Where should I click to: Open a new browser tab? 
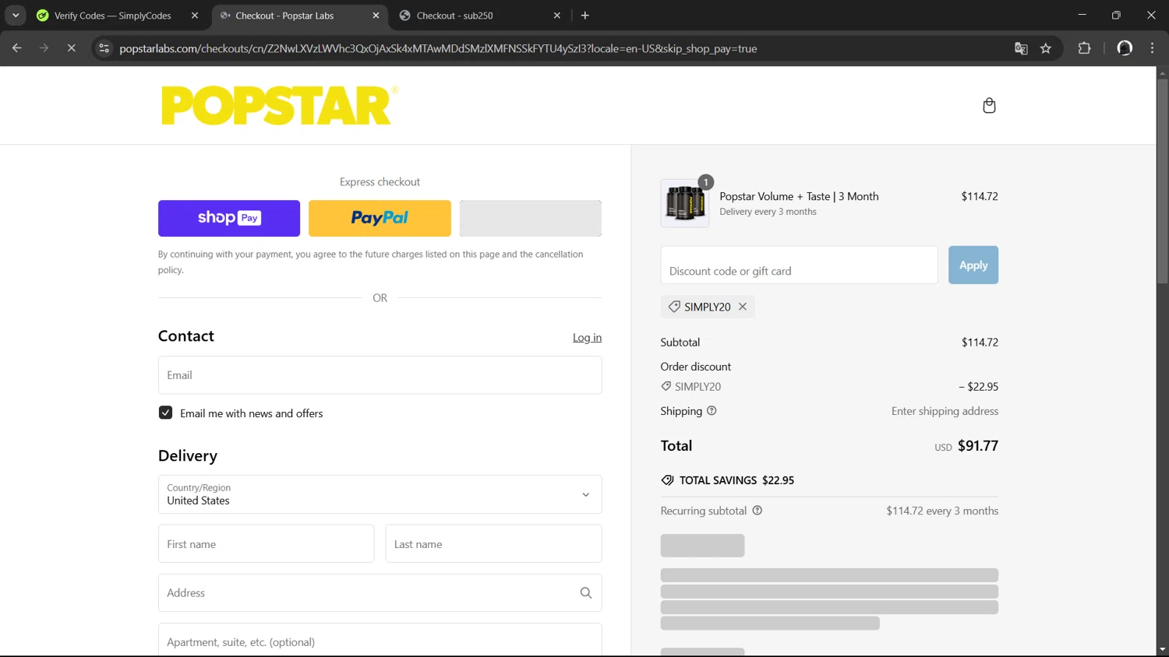click(585, 16)
